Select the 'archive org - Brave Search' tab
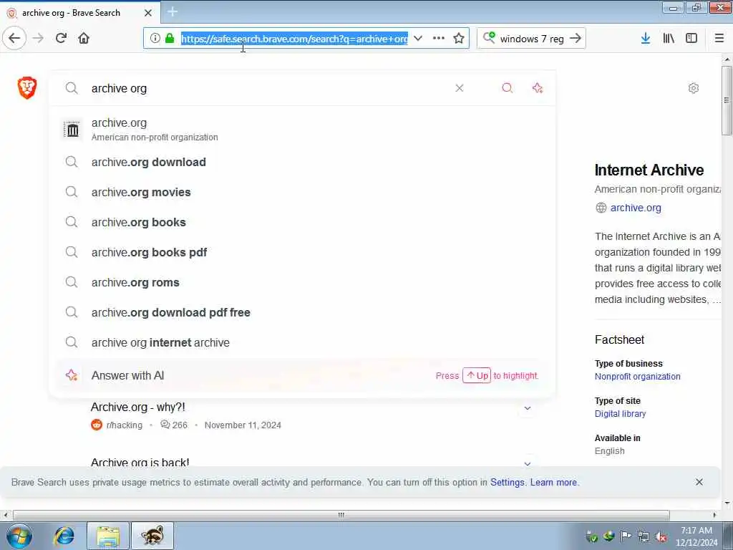The image size is (733, 550). (80, 13)
